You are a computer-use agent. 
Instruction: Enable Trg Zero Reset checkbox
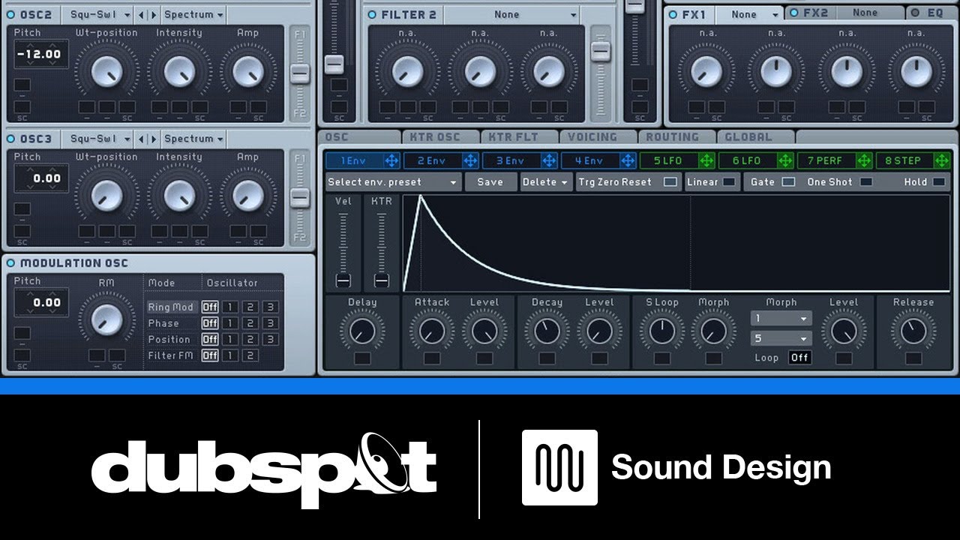670,182
